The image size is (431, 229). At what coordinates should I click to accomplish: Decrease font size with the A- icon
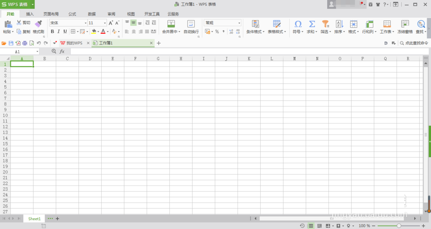point(117,23)
